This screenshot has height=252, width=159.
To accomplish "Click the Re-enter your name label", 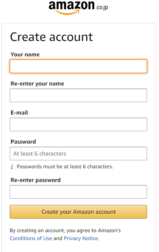I will pos(37,84).
